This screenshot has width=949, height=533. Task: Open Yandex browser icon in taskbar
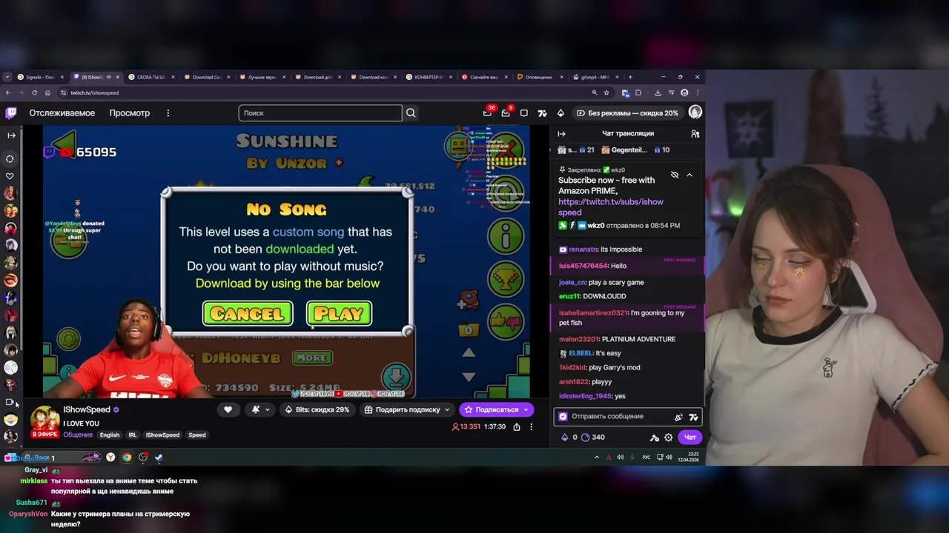pos(110,457)
